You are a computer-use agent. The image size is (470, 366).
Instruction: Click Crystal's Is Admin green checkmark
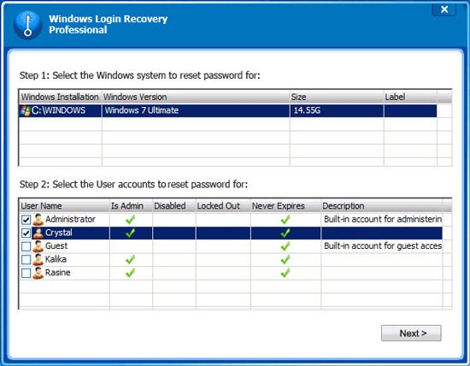[x=131, y=233]
